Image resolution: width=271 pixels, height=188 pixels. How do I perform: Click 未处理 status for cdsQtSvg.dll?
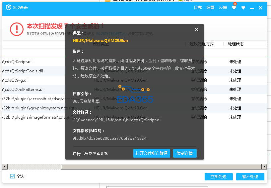point(235,80)
